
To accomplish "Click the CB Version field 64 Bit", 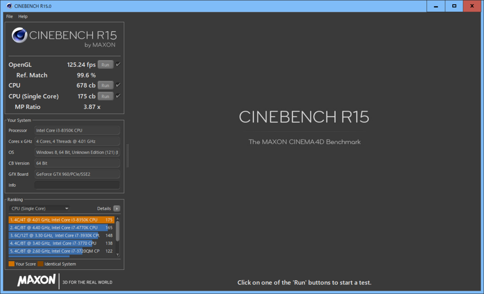I will coord(77,163).
